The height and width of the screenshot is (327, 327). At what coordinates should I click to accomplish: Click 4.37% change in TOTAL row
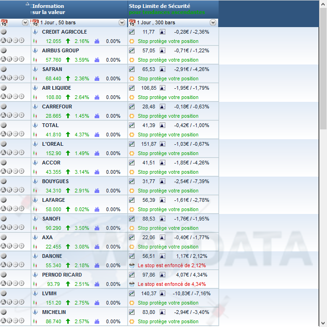82,135
